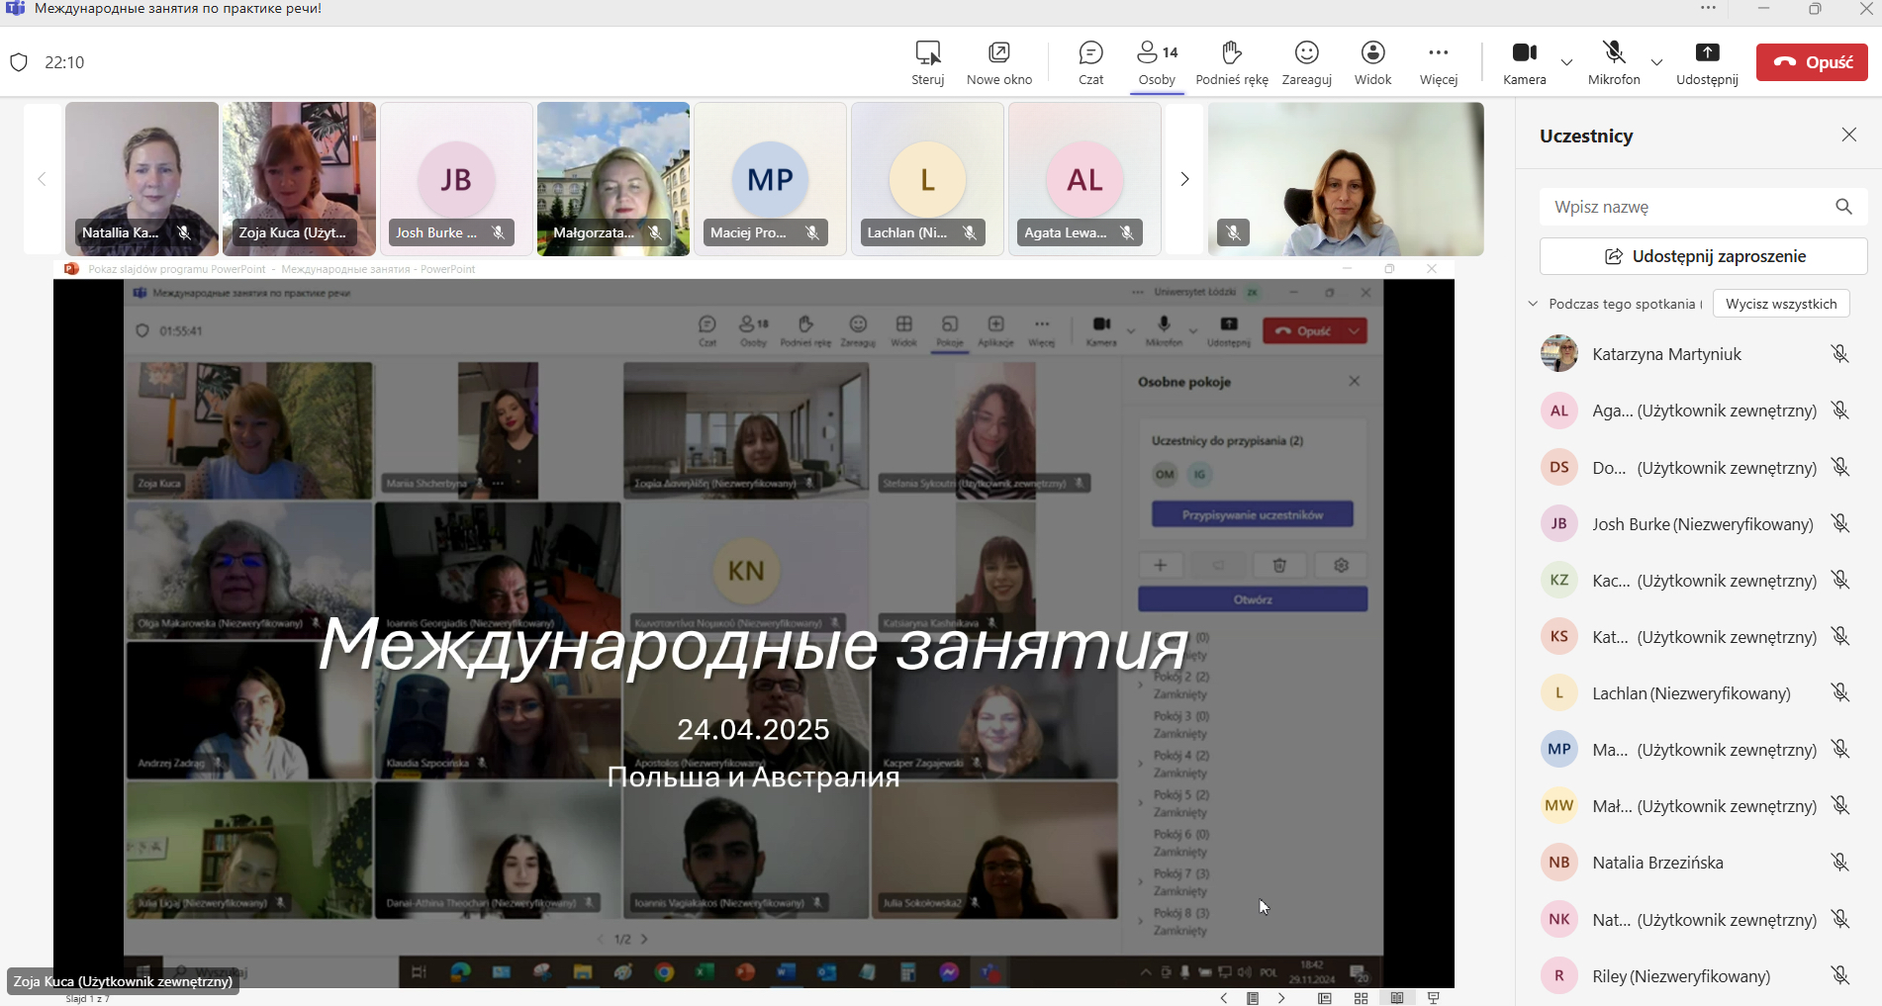
Task: Toggle microphone icon for Riley row
Action: pyautogui.click(x=1839, y=976)
